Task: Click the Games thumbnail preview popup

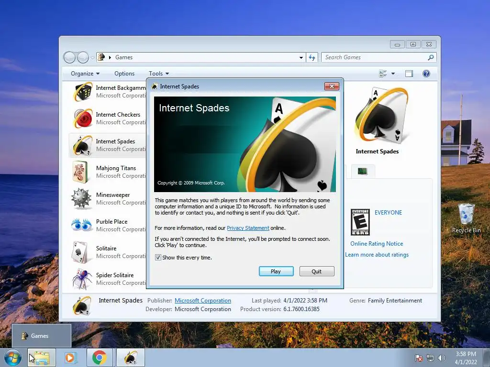Action: point(42,335)
